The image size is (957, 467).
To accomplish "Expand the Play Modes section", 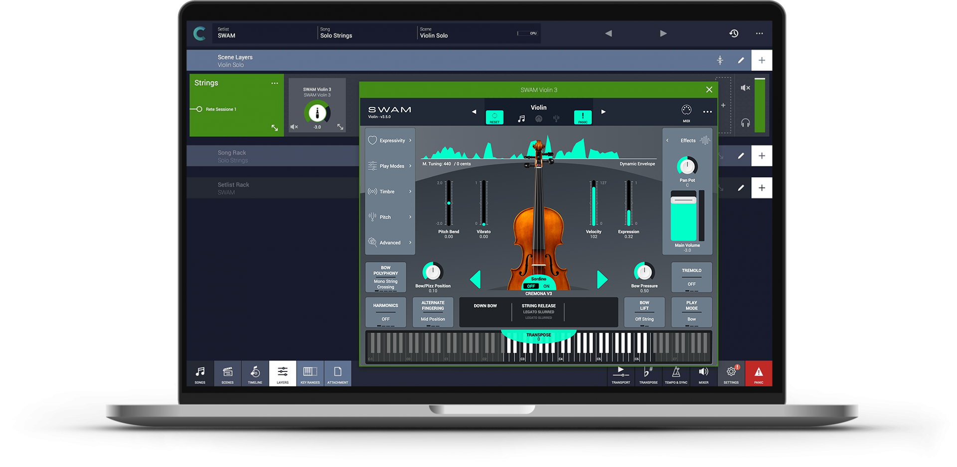I will tap(390, 166).
